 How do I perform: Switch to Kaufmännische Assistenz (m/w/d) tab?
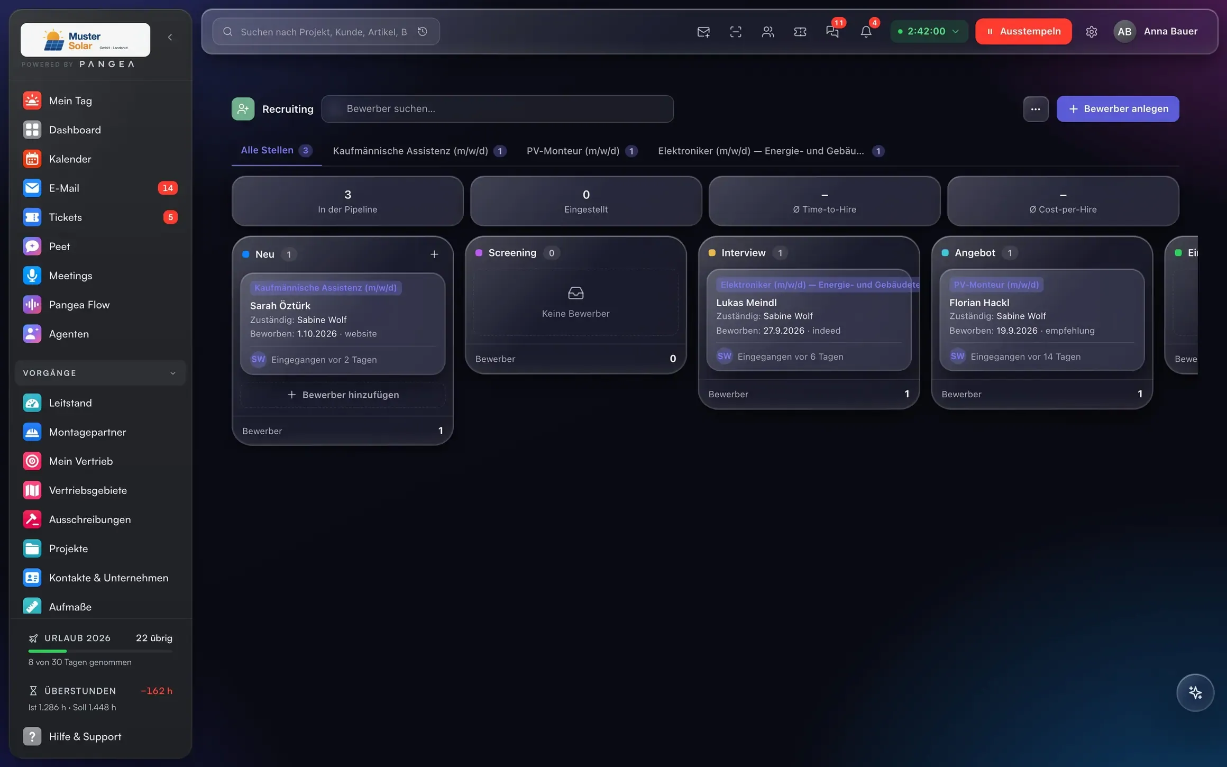point(419,151)
